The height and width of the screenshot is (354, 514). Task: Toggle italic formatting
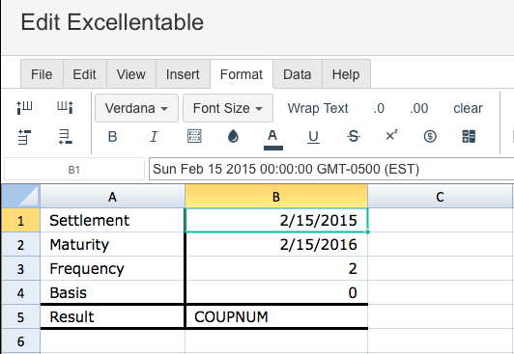[x=154, y=136]
